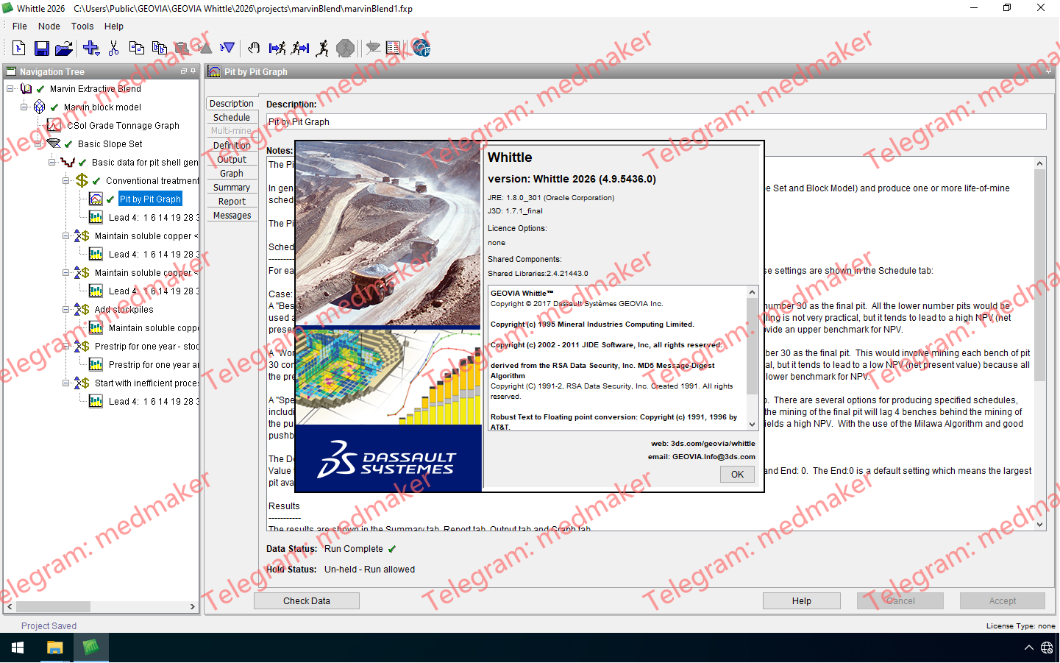Viewport: 1060px width, 663px height.
Task: Save the project with the floppy disk icon
Action: tap(42, 49)
